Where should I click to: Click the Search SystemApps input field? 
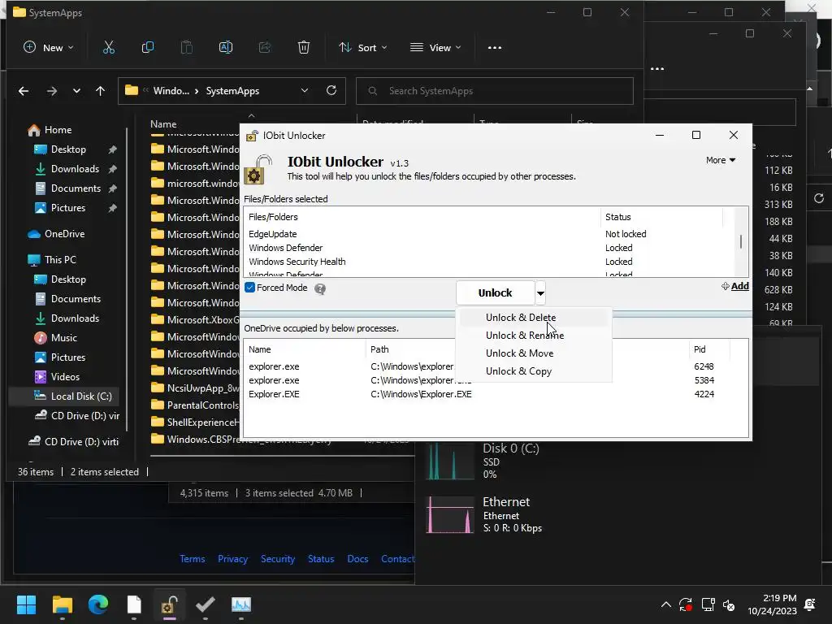[x=495, y=91]
